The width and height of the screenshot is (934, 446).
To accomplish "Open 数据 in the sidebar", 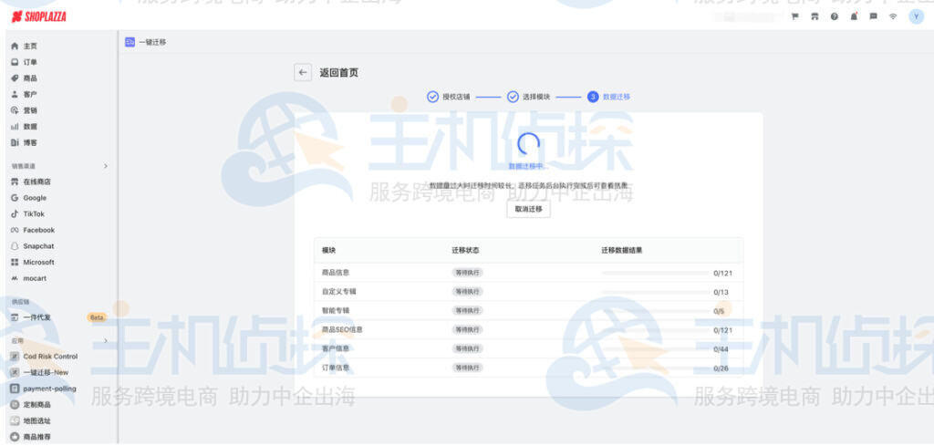I will [30, 126].
